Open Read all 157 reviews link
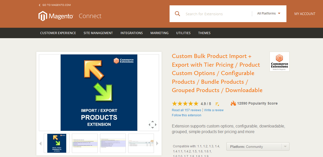 [186, 110]
